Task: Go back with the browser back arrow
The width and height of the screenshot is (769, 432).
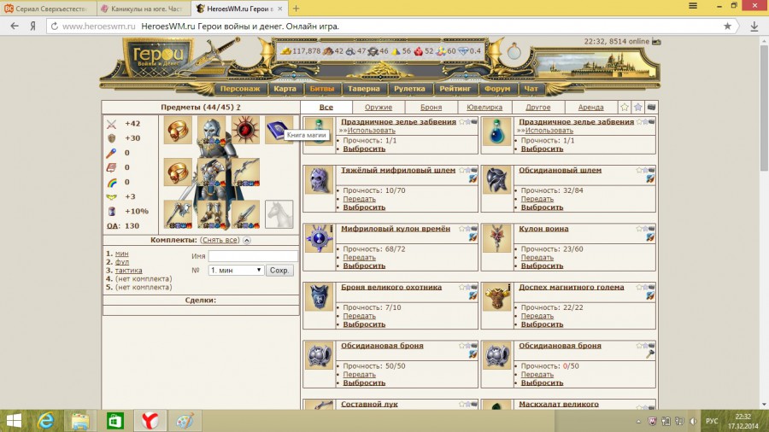Action: click(15, 26)
